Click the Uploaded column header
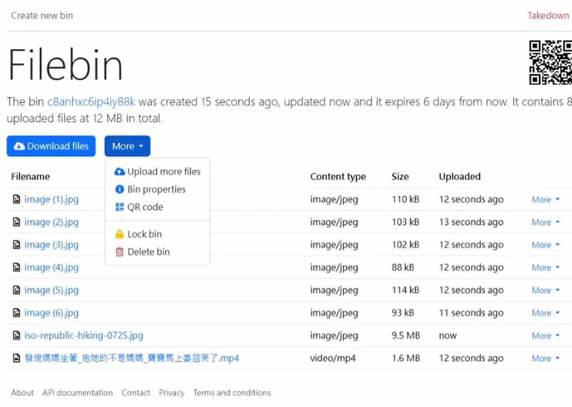This screenshot has width=572, height=407. coord(460,176)
